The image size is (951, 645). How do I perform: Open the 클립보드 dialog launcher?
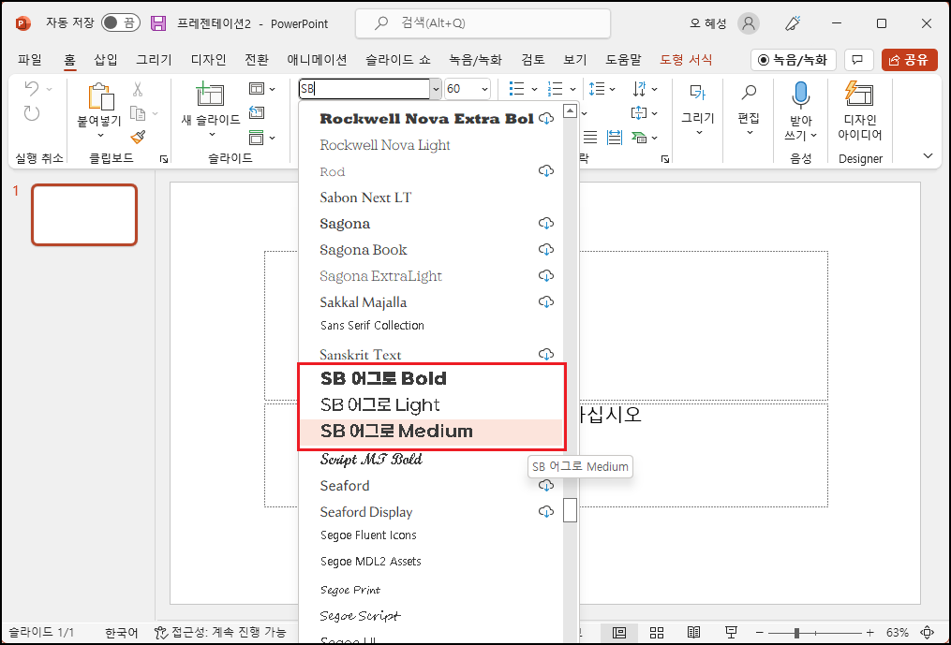[x=164, y=159]
